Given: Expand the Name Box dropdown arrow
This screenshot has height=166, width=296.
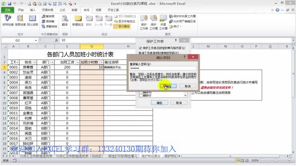Looking at the screenshot, I should [36, 40].
